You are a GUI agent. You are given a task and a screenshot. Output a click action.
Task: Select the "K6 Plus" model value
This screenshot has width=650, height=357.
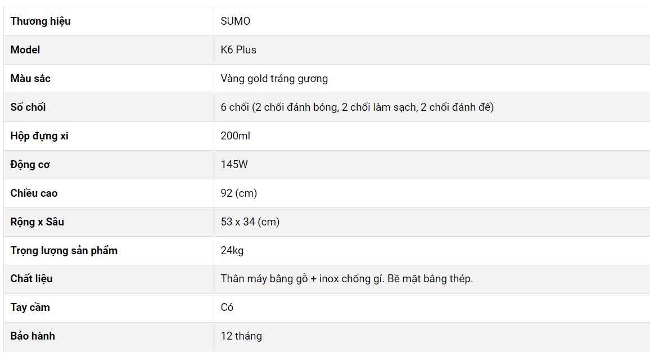[x=238, y=50]
